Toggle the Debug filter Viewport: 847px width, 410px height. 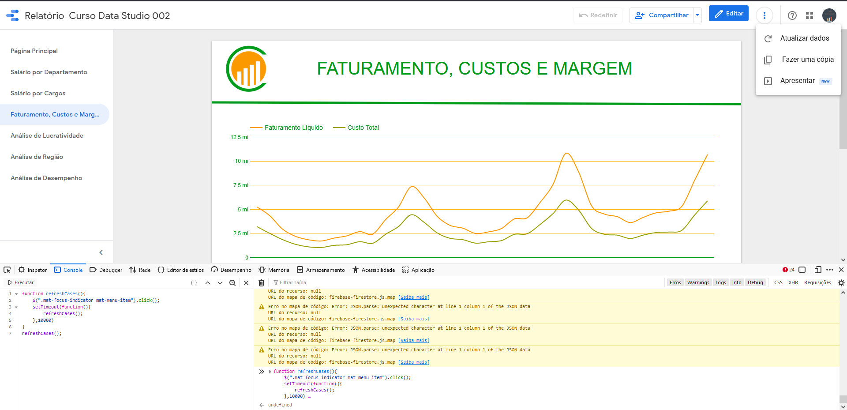(x=755, y=282)
